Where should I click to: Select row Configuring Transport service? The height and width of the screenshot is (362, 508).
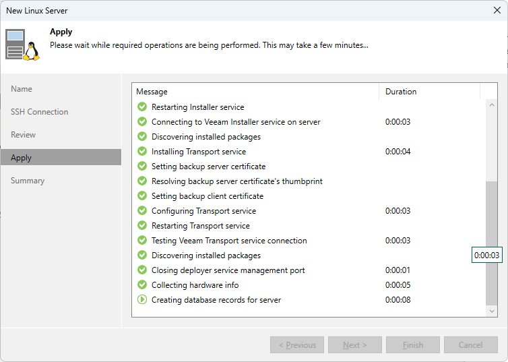tap(309, 210)
